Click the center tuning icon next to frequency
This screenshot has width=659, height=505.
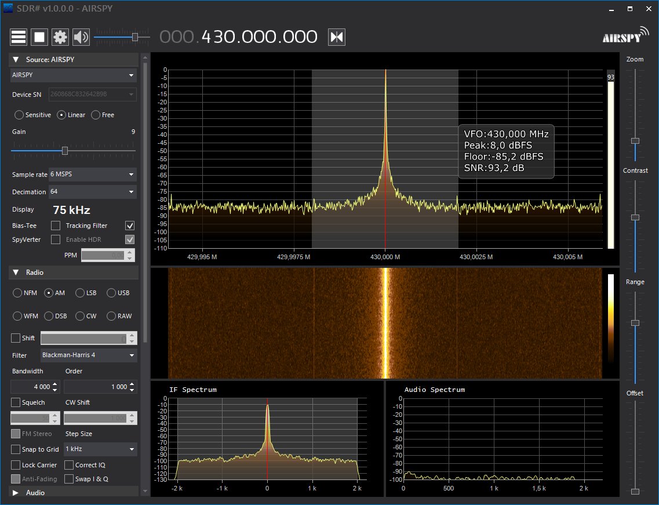[x=337, y=37]
